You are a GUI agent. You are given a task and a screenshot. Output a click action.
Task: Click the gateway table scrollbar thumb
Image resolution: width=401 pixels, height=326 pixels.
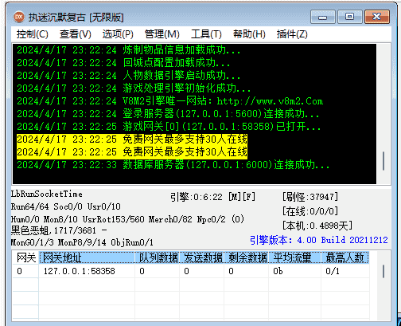coord(383,271)
